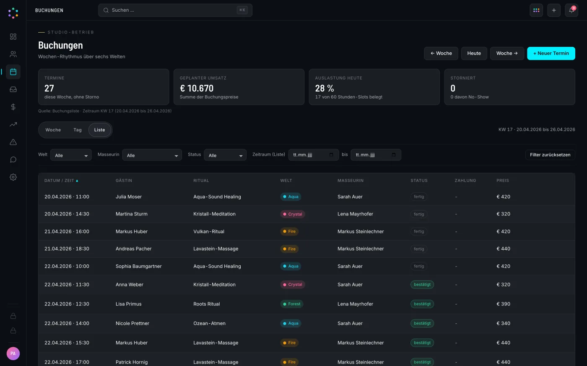Switch to the Woche view
587x366 pixels.
coord(53,130)
